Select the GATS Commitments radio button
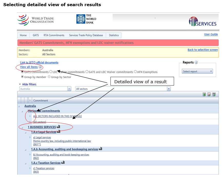 pyautogui.click(x=22, y=72)
